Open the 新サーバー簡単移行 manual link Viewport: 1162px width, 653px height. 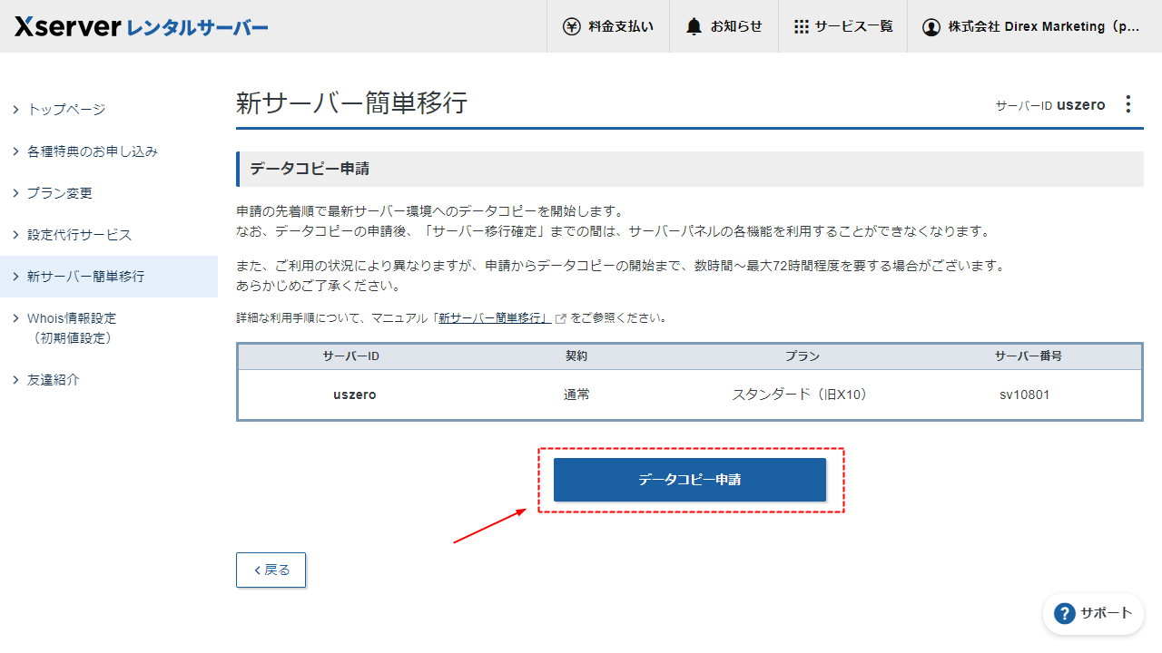[495, 318]
